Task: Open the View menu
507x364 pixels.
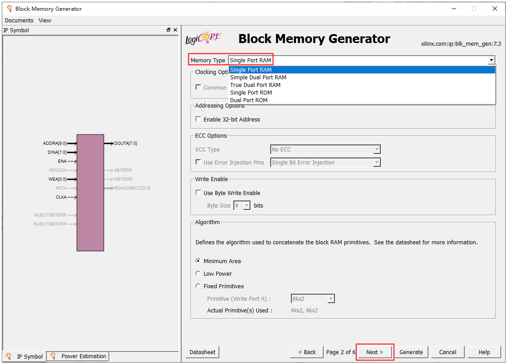Action: click(45, 21)
